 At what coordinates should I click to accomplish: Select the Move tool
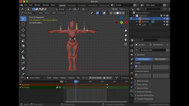coord(23,30)
